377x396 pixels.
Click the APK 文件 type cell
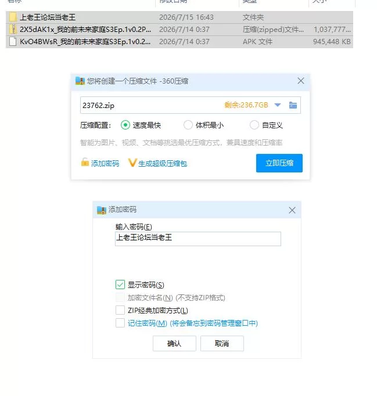(x=257, y=42)
